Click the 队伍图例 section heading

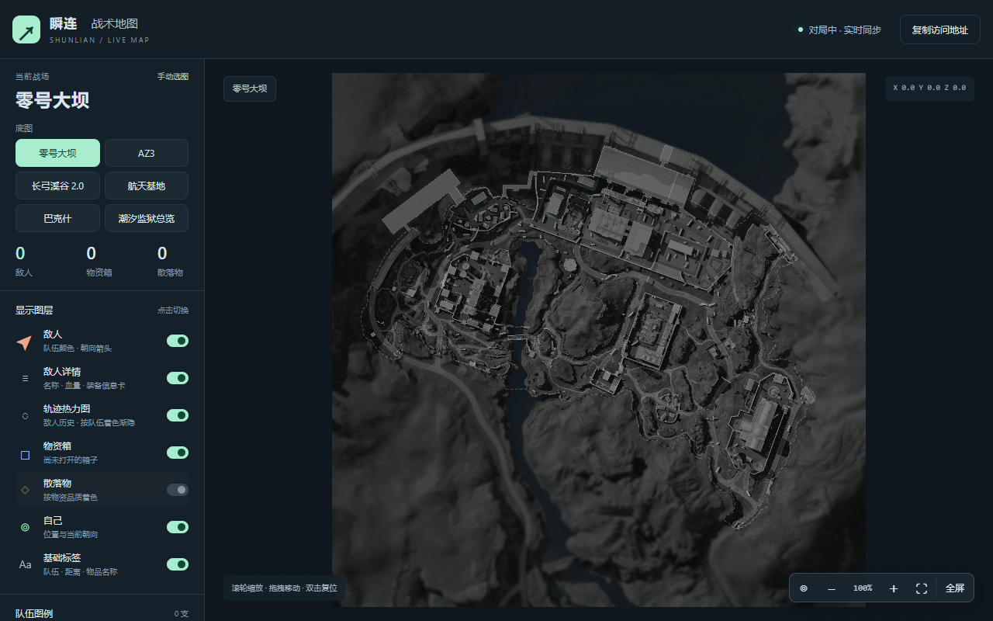pos(34,613)
